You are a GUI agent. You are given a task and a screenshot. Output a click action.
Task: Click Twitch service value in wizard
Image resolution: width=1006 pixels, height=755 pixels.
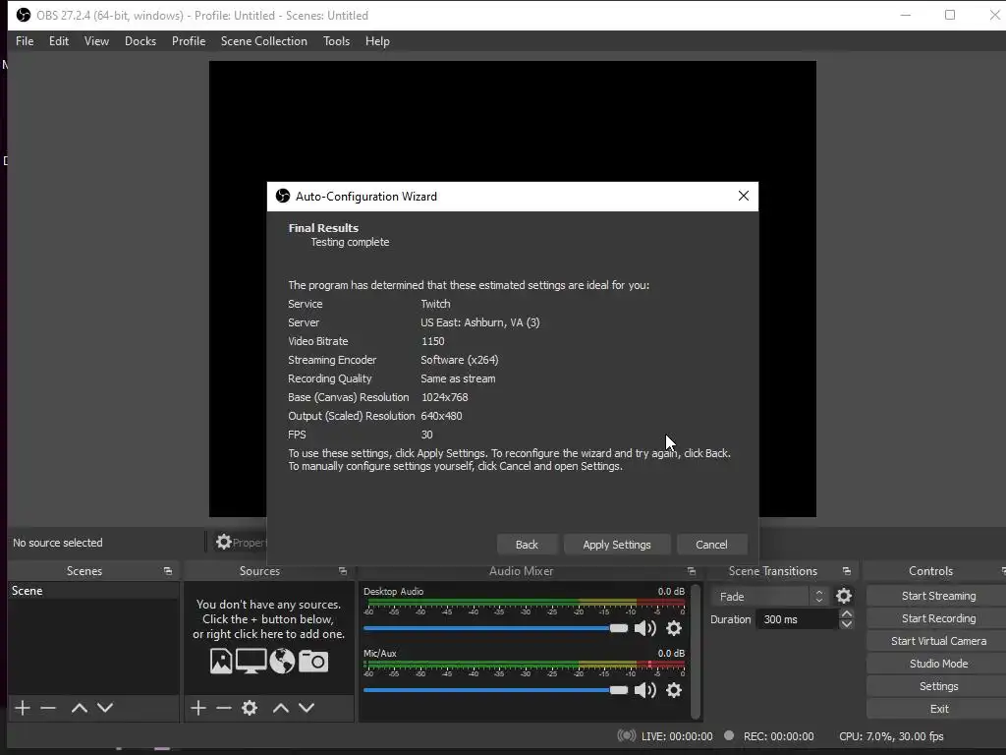(435, 304)
